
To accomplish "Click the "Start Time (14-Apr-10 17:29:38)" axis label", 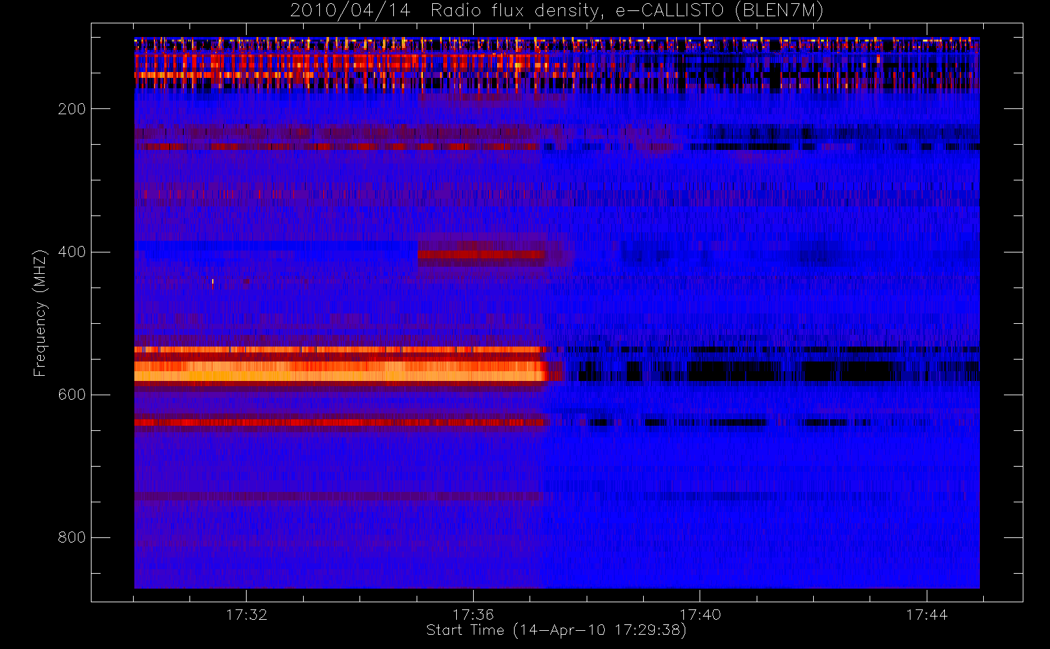I will point(556,630).
